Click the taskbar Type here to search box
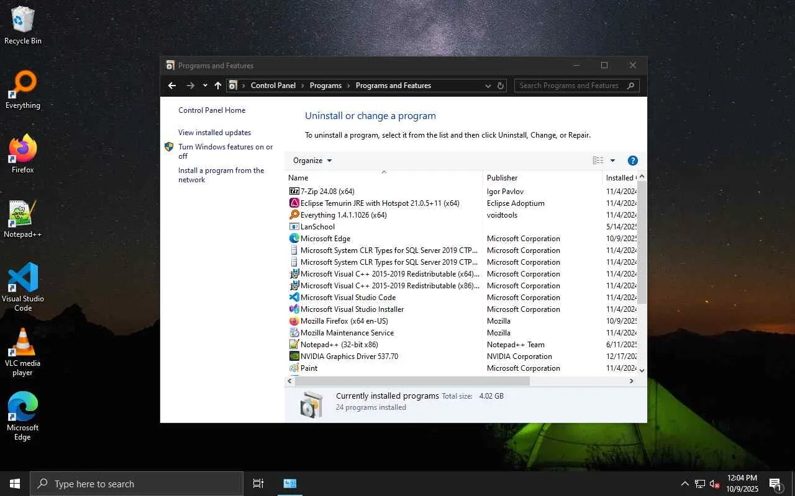The width and height of the screenshot is (795, 496). coord(137,484)
